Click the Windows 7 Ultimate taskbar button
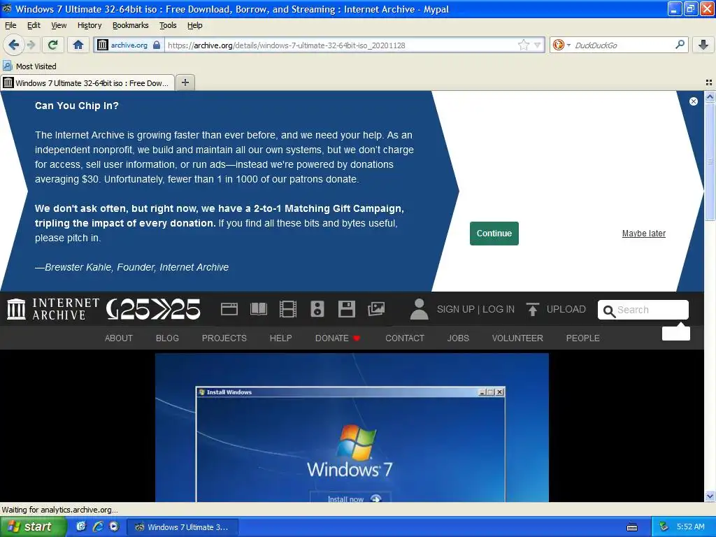Viewport: 716px width, 537px height. [x=181, y=527]
